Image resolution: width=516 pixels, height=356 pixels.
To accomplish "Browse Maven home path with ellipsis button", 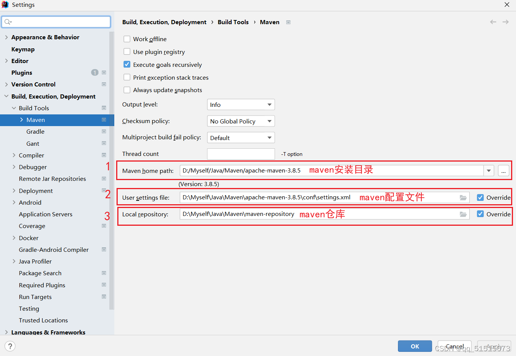I will point(504,171).
